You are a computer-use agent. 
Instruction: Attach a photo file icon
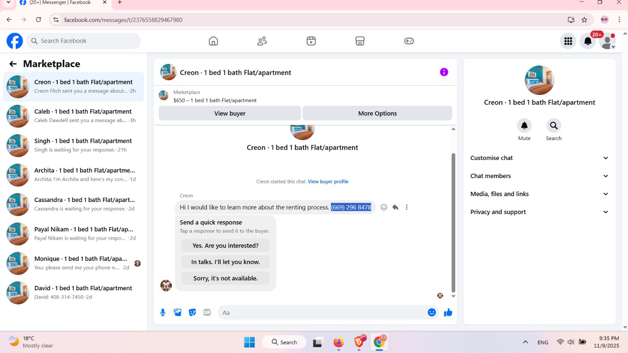point(178,313)
